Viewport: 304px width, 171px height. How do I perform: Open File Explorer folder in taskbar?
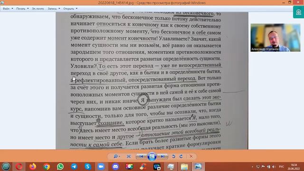(184, 166)
